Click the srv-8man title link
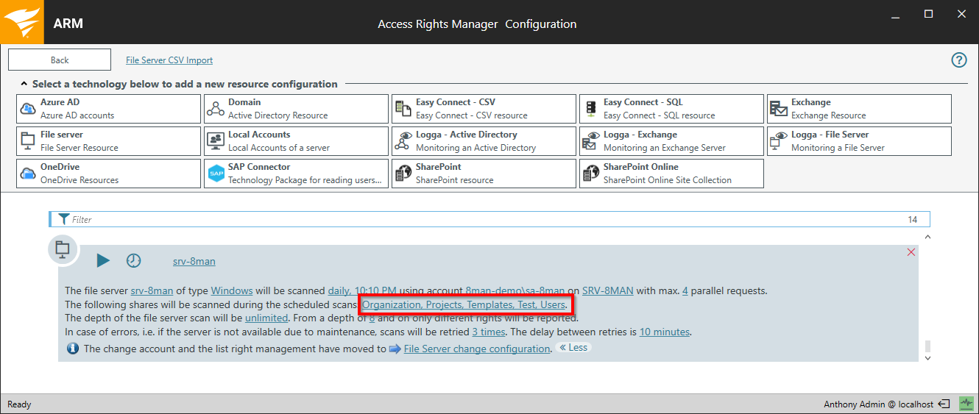979x414 pixels. 194,261
